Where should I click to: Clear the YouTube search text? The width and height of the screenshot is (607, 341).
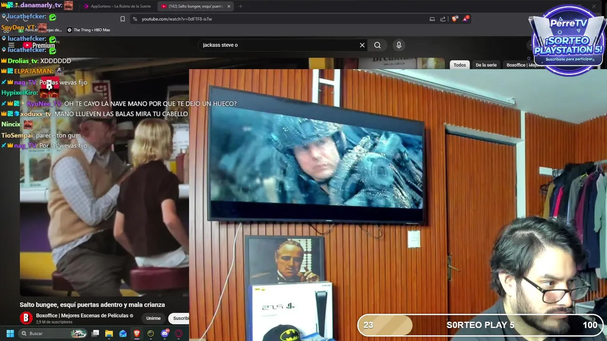click(x=362, y=45)
